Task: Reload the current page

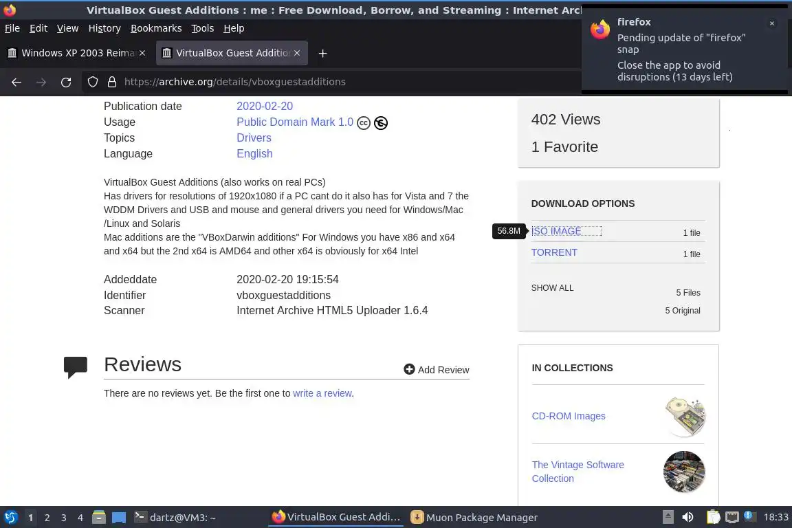Action: click(x=66, y=82)
